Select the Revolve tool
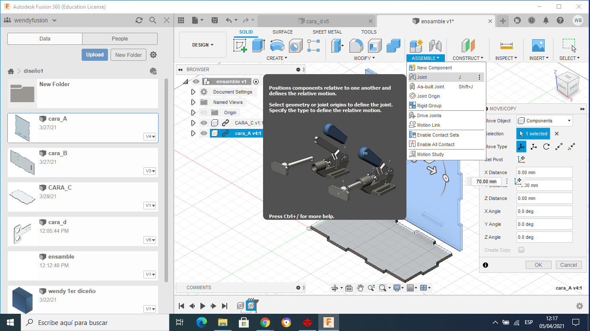The height and width of the screenshot is (331, 590). coord(277,46)
